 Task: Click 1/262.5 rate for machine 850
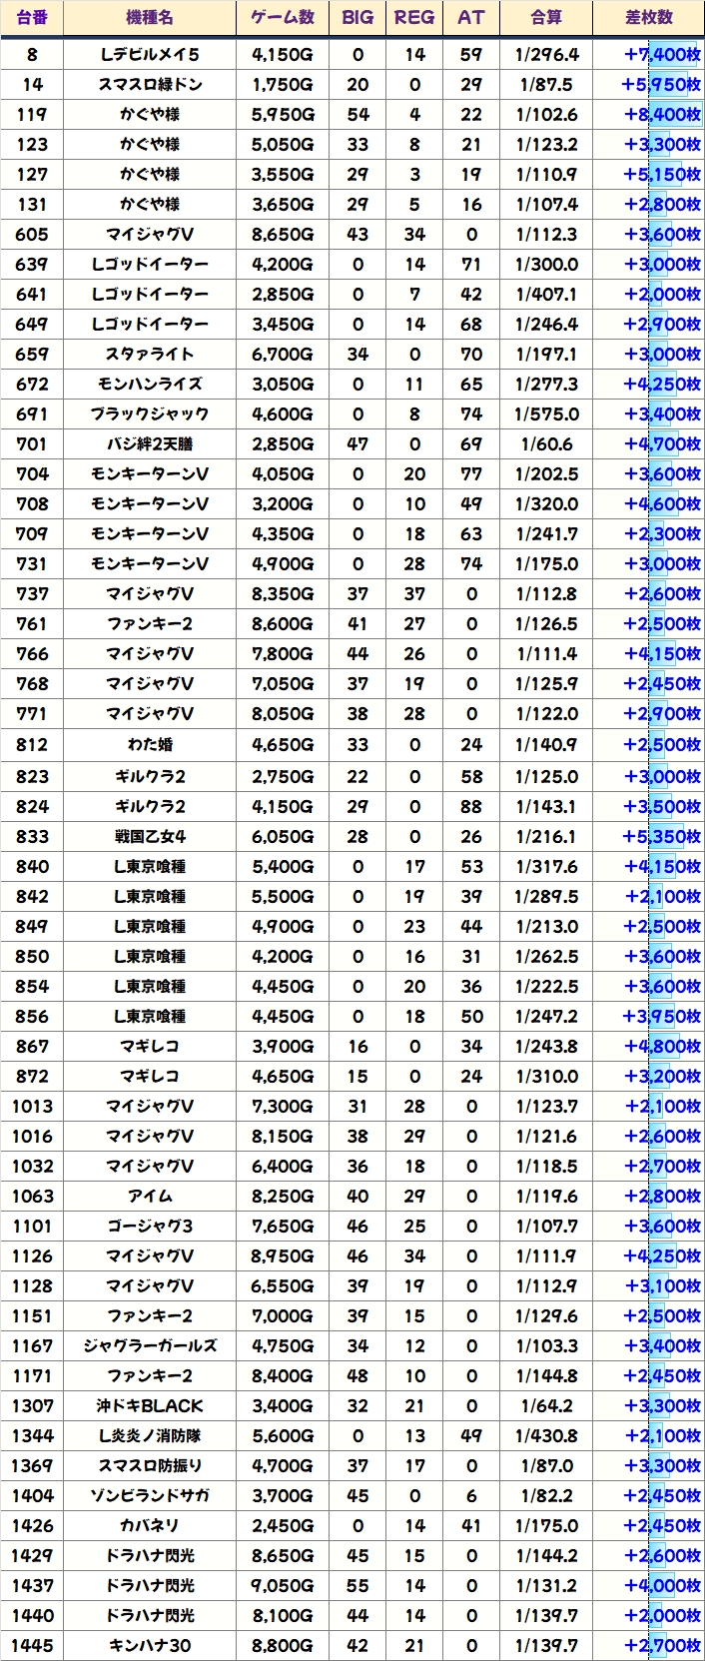click(x=546, y=956)
